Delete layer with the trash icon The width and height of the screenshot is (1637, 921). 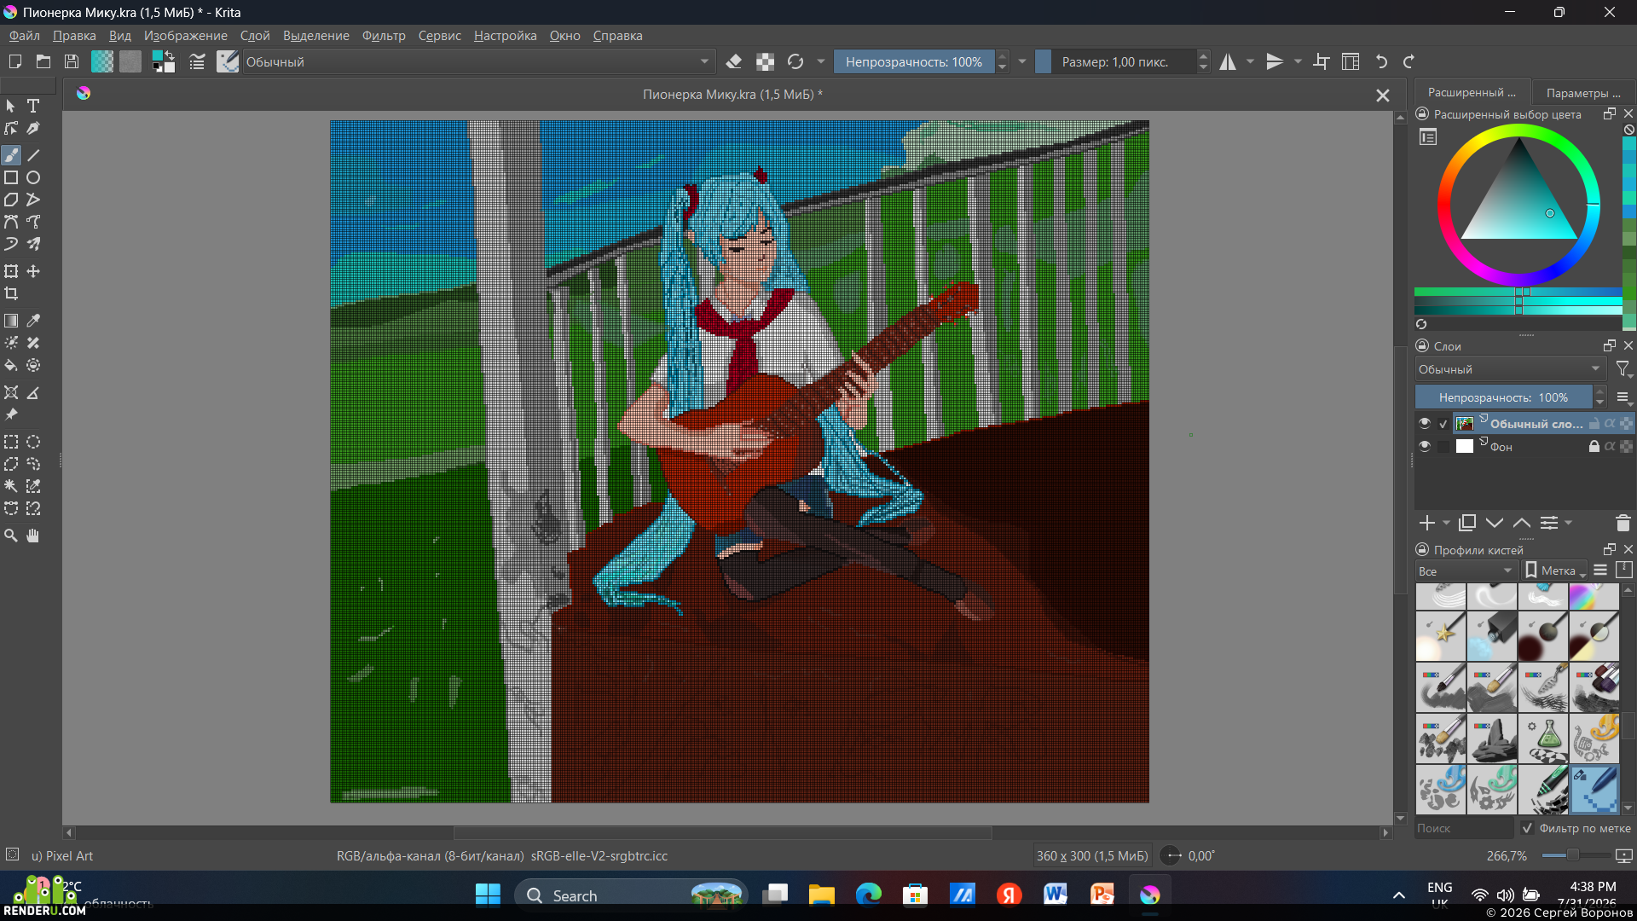[1623, 523]
